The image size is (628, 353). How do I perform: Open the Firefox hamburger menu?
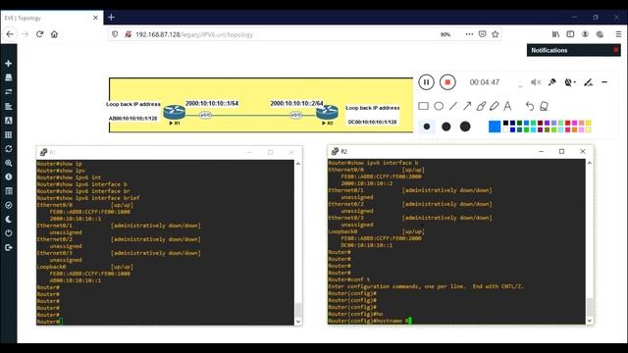pos(618,34)
